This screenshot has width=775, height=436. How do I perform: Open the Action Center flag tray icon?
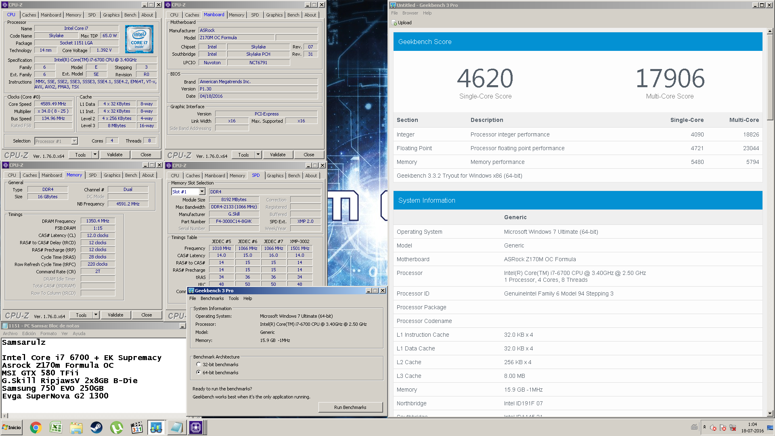tap(723, 428)
